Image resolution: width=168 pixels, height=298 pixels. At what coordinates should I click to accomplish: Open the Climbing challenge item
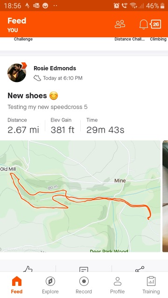click(158, 39)
